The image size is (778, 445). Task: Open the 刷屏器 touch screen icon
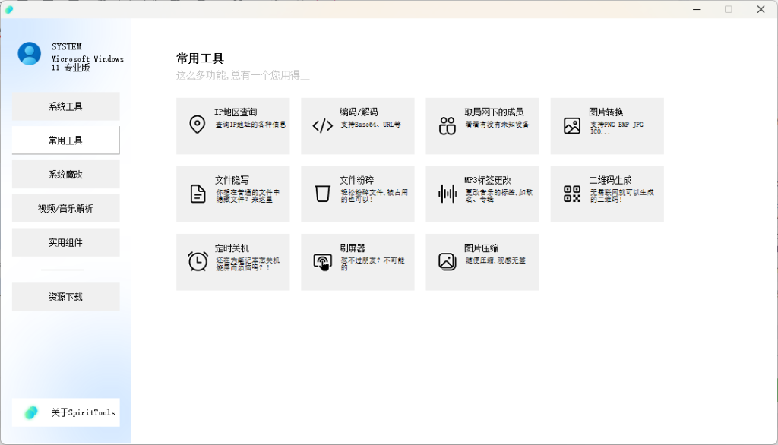point(323,262)
